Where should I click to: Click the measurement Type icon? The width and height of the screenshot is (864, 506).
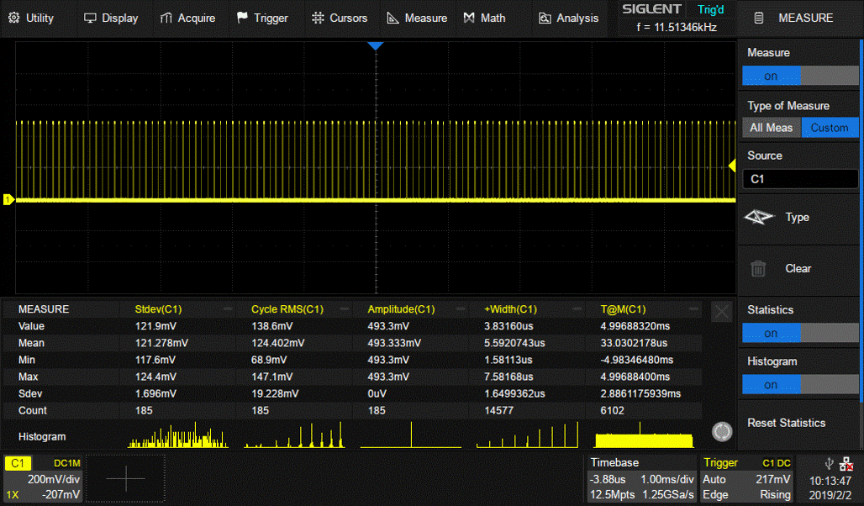tap(759, 218)
